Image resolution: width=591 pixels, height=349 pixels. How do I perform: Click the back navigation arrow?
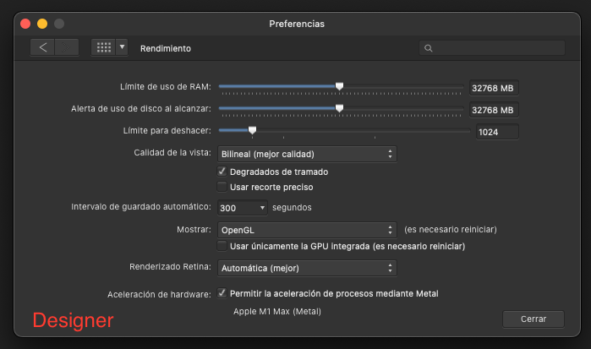[42, 47]
